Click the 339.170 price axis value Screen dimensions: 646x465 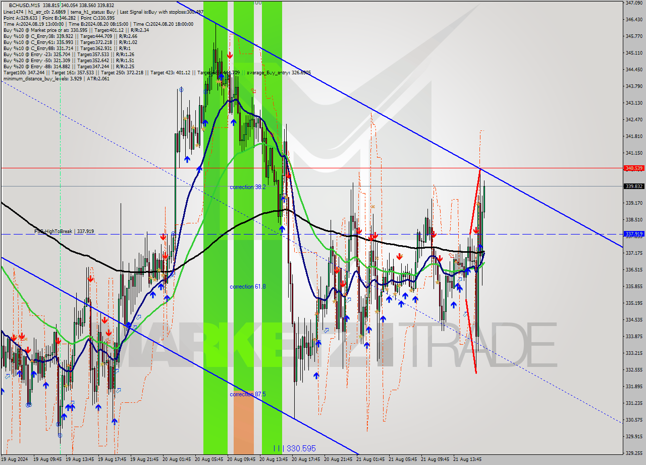[x=633, y=203]
